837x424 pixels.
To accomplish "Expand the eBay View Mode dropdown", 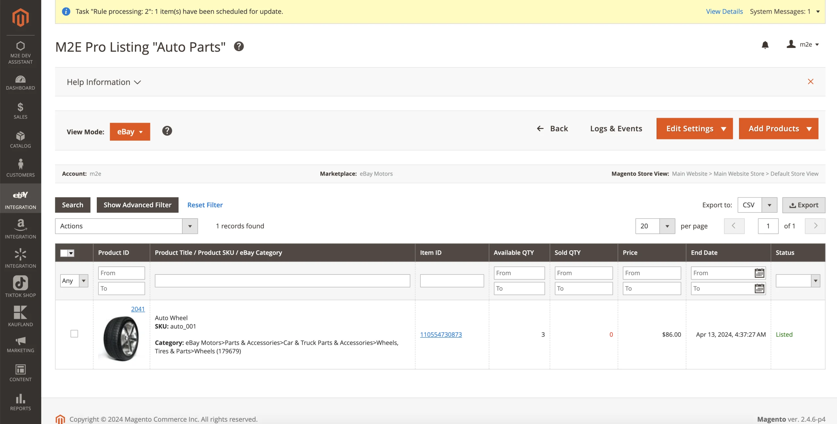I will tap(130, 132).
